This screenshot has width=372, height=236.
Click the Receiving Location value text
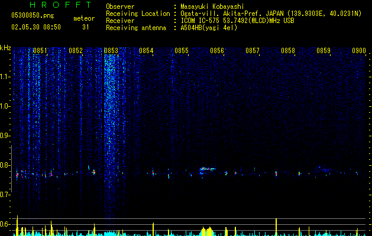coord(271,14)
